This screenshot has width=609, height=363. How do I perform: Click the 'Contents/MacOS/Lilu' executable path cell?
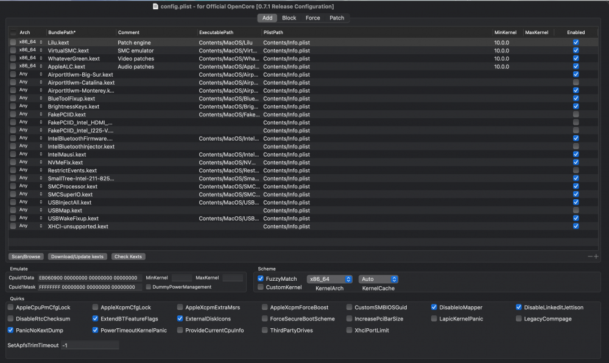226,43
